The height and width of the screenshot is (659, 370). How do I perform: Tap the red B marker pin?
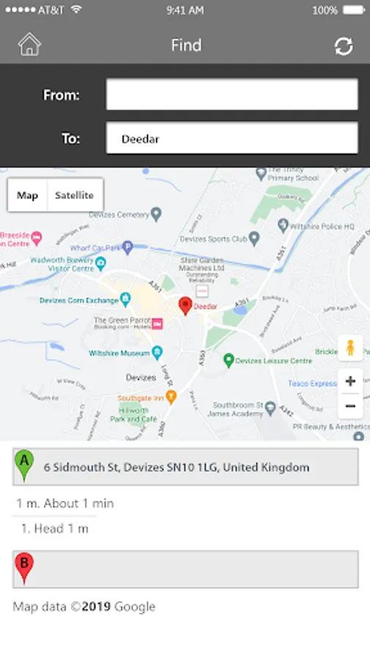24,568
